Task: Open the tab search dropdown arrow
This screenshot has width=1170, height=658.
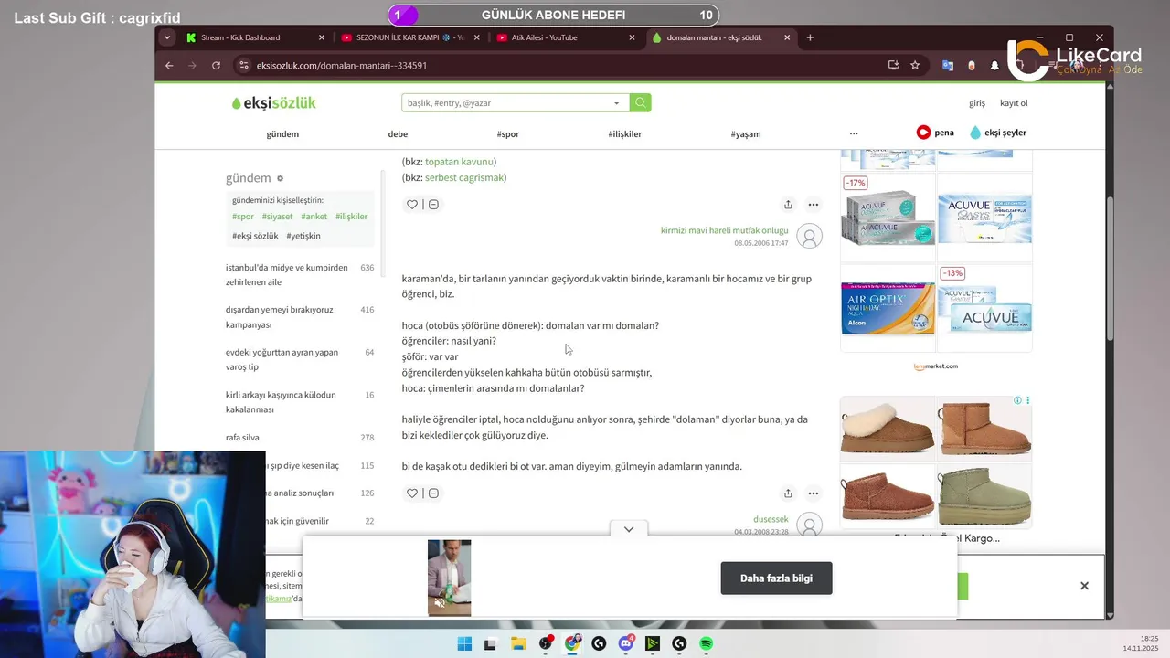Action: point(166,37)
